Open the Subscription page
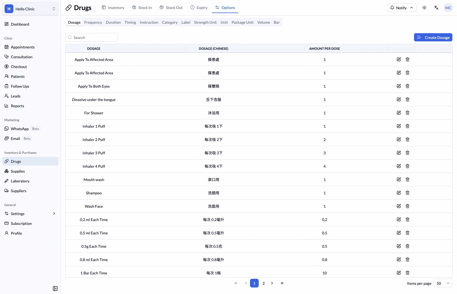Viewport: 457px width, 294px height. click(x=30, y=223)
